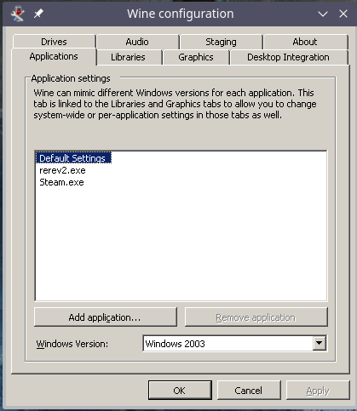Open the Desktop Integration tab
357x411 pixels.
pos(288,57)
